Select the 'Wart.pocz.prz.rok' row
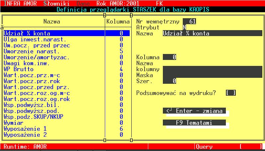Screen dimensions: 265x151 tap(67, 81)
